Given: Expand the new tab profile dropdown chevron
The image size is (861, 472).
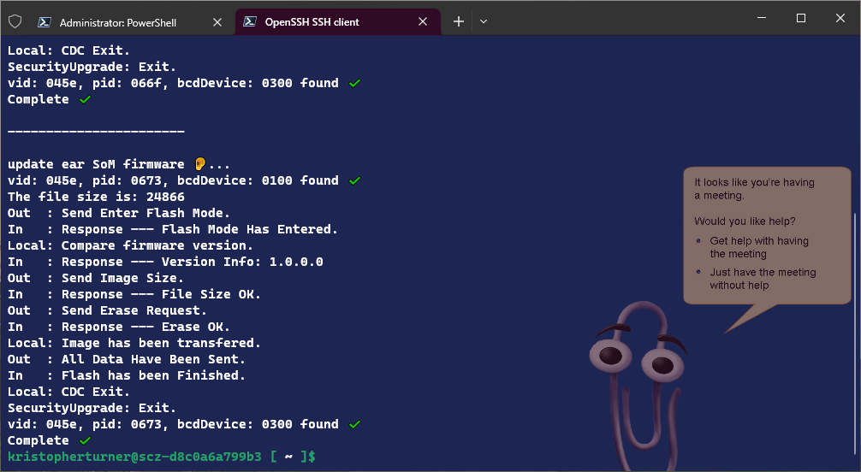Looking at the screenshot, I should coord(484,21).
